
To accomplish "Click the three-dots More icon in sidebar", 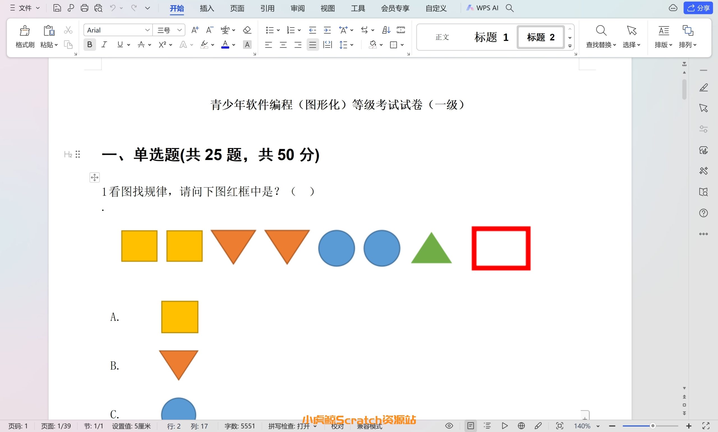I will pyautogui.click(x=704, y=234).
